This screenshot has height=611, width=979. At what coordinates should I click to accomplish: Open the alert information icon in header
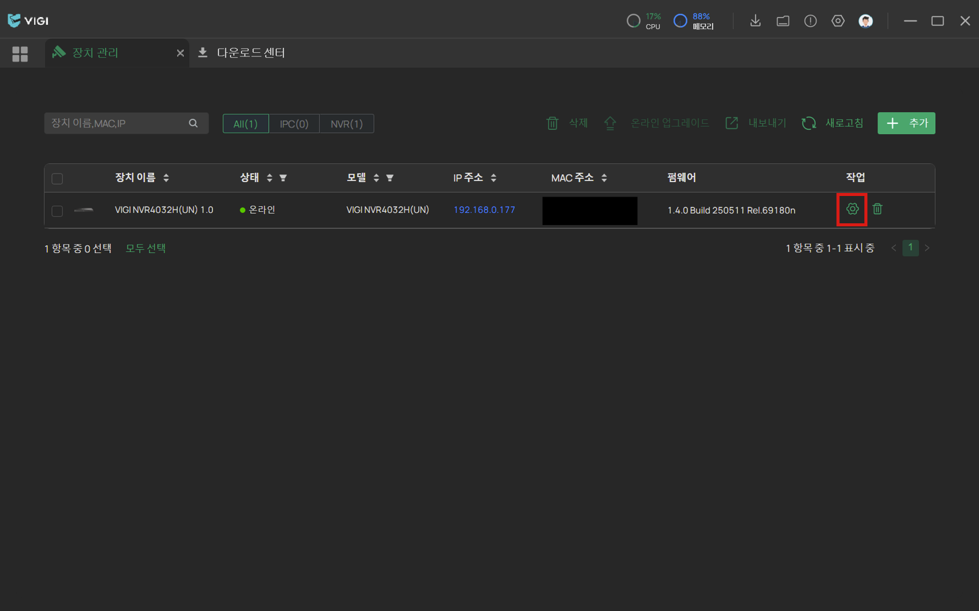[810, 21]
